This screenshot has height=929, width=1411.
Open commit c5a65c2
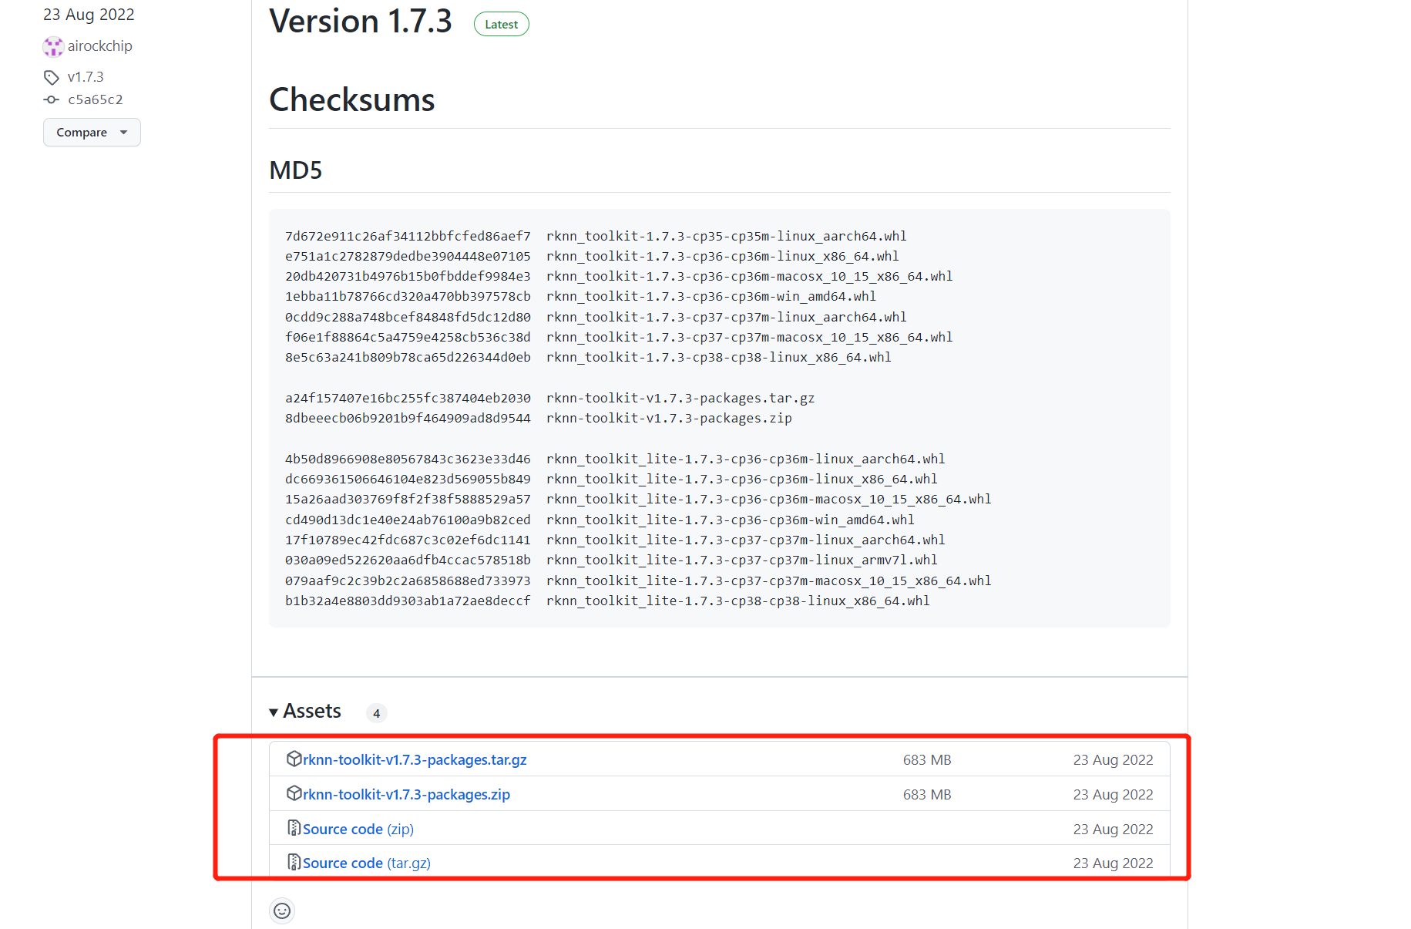pyautogui.click(x=95, y=99)
